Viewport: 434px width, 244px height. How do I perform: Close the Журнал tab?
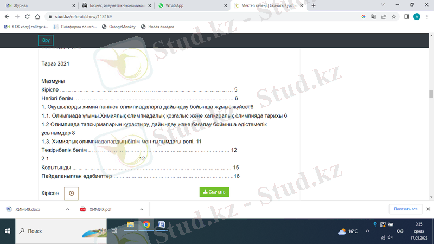73,5
